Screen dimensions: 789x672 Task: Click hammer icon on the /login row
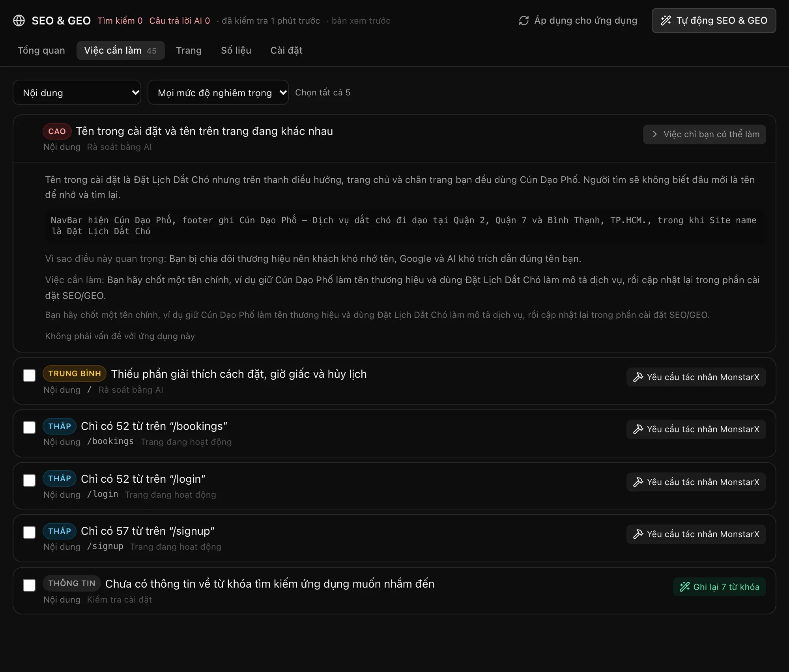[x=638, y=482]
